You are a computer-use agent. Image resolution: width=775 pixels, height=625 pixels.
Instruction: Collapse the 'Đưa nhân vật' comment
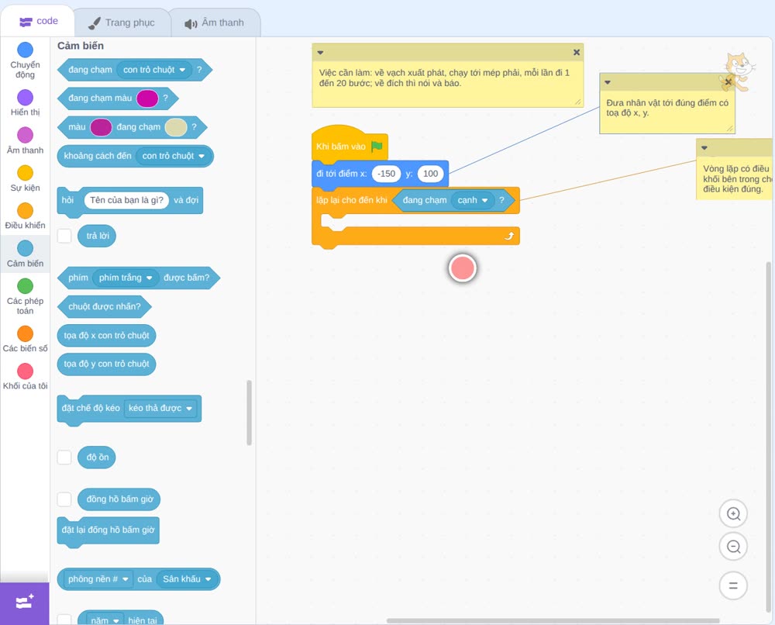pos(608,82)
